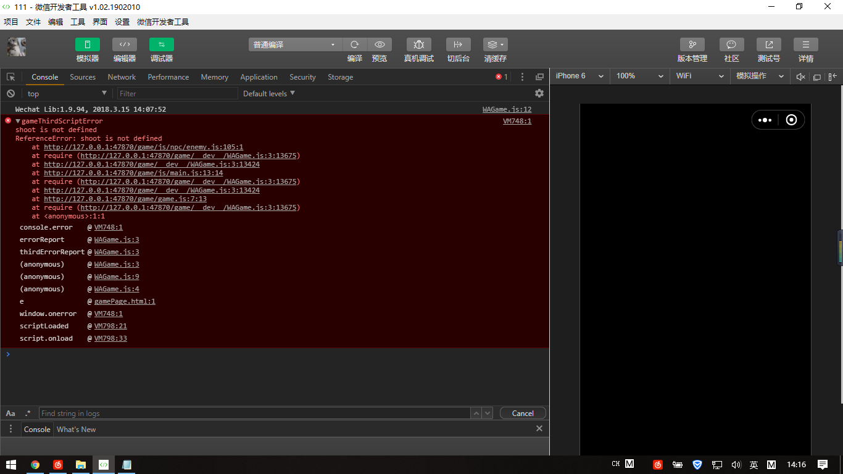Click the user avatar thumbnail

click(17, 47)
